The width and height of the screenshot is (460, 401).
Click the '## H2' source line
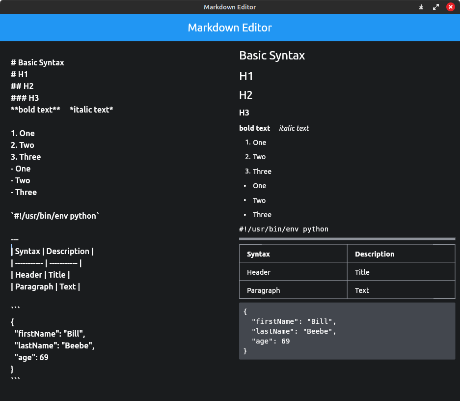pos(22,86)
